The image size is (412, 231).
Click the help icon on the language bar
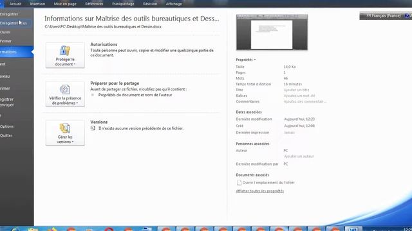(407, 15)
